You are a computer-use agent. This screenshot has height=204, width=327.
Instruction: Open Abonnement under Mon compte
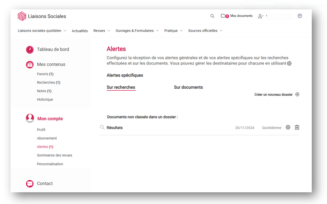tap(47, 138)
